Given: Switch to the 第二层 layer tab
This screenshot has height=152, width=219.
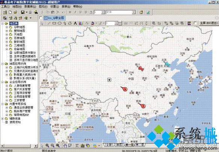Looking at the screenshot, I should [140, 145].
